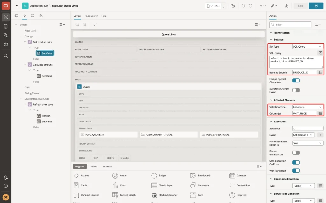326x203 pixels.
Task: Open Gallery cube sidebar icon
Action: (6, 44)
